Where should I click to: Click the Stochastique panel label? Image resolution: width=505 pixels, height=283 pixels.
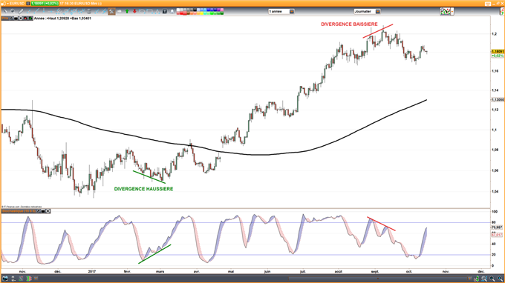[19, 211]
